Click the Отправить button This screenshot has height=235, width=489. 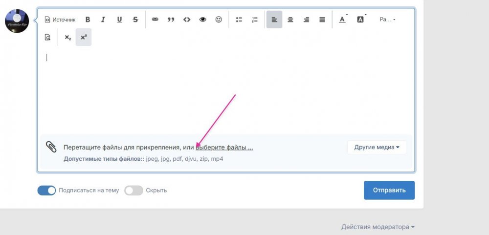[x=389, y=190]
